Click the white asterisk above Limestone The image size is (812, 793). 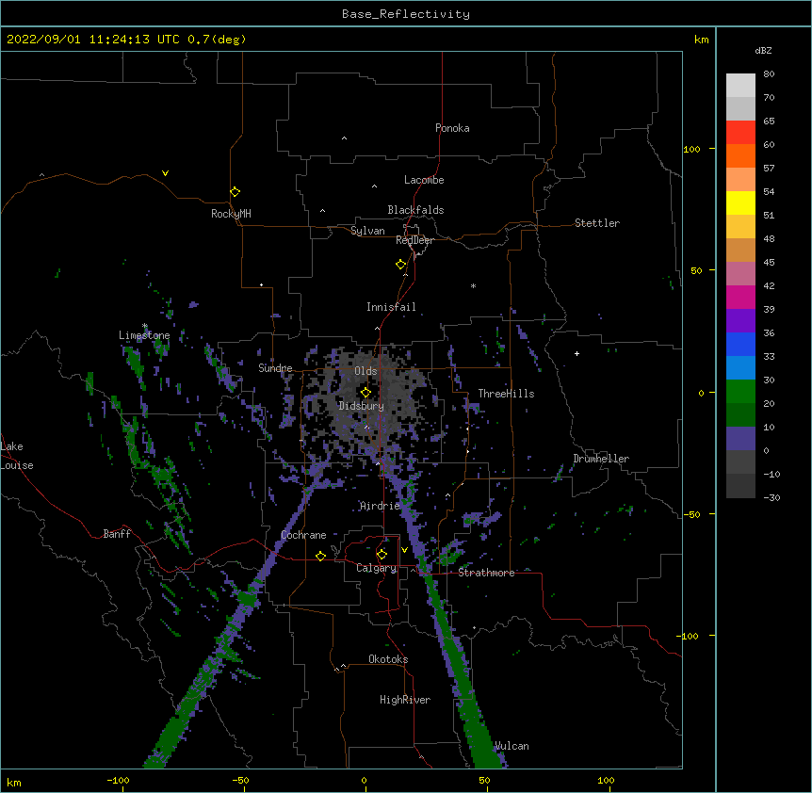tap(145, 326)
